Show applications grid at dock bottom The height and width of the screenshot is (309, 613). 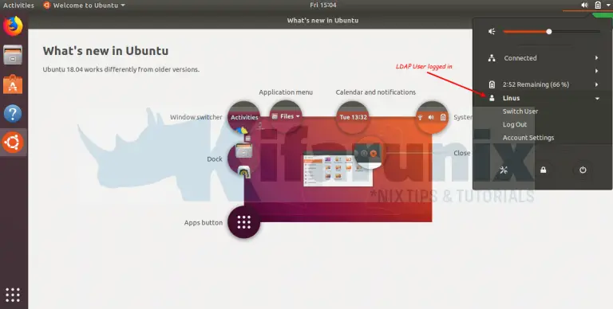tap(13, 295)
